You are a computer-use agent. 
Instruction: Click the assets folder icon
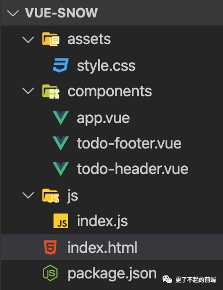click(51, 39)
